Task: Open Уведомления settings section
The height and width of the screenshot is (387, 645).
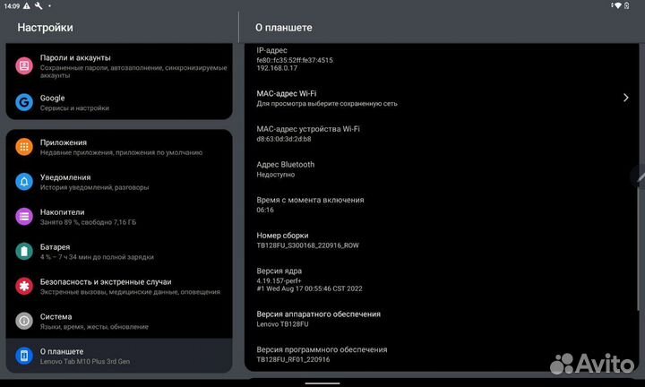Action: point(119,182)
